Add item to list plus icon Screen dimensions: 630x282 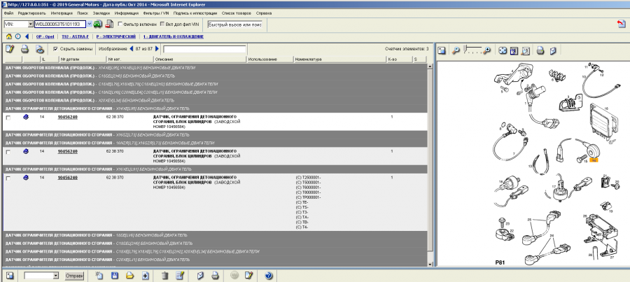point(145,276)
